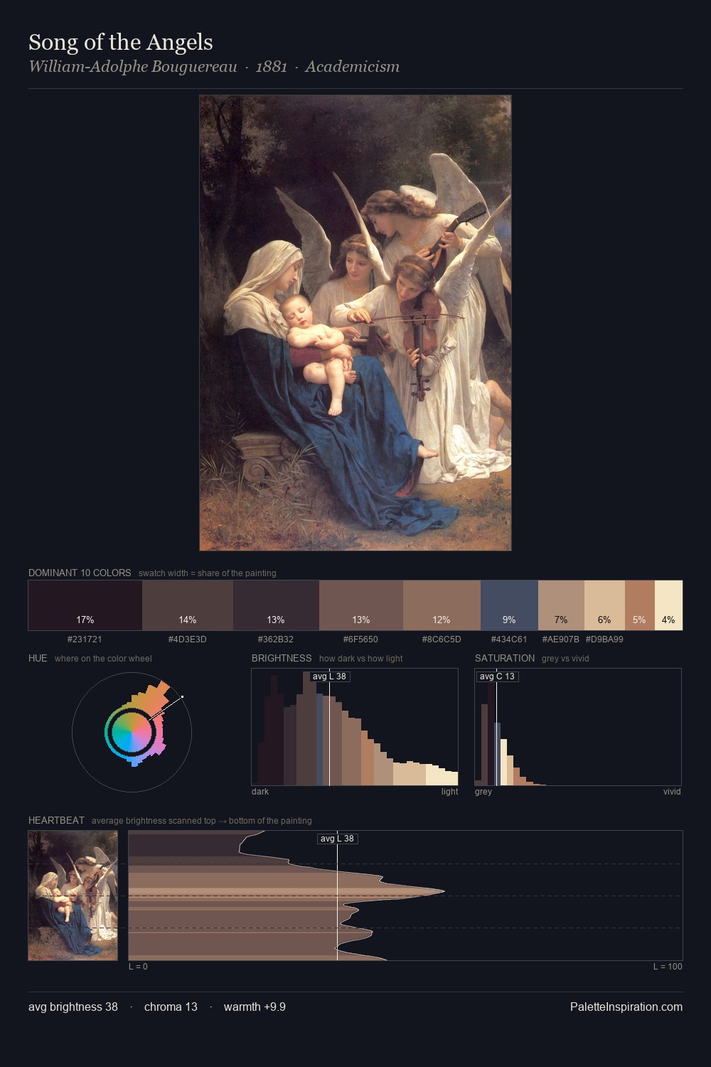Click the HEARTBEAT section heading
This screenshot has height=1067, width=711.
click(56, 820)
